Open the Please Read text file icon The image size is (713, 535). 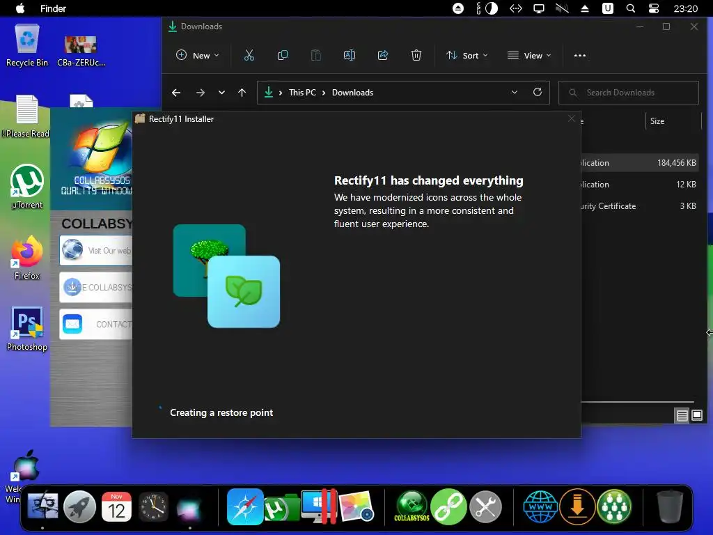27,116
